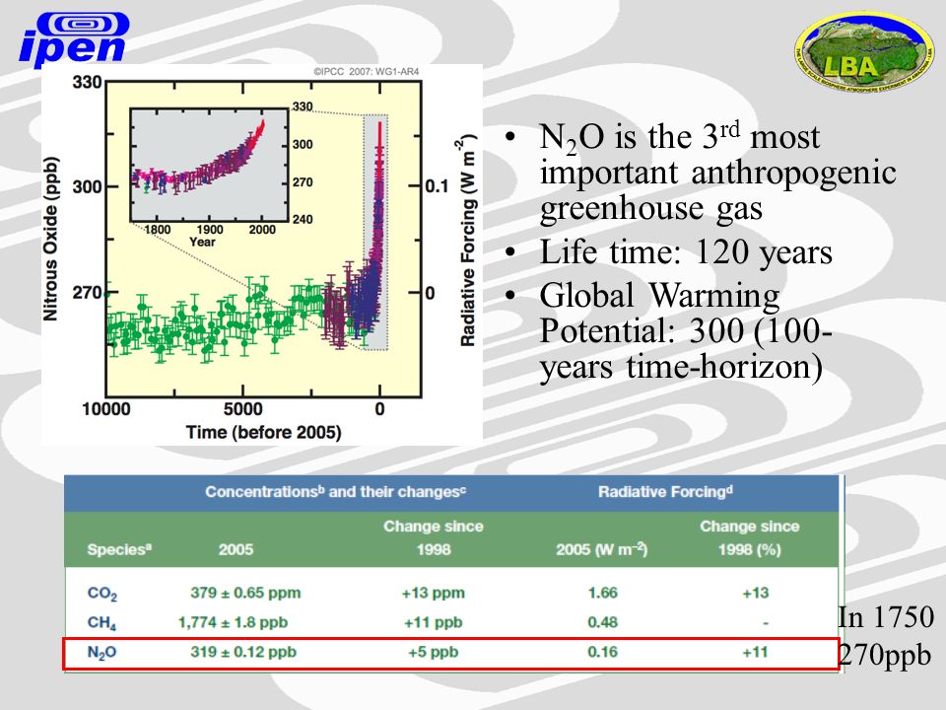The width and height of the screenshot is (946, 710).
Task: Click the '0.1' right-axis tick label
Action: (x=437, y=186)
